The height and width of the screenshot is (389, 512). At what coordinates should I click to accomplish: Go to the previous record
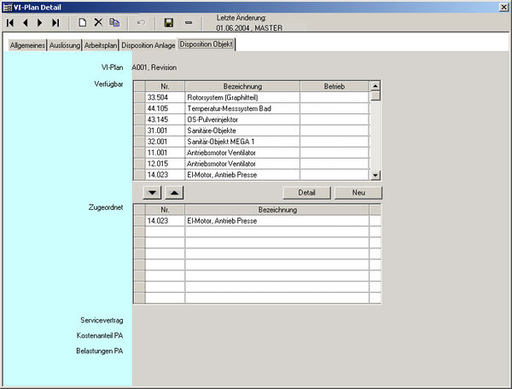(26, 21)
